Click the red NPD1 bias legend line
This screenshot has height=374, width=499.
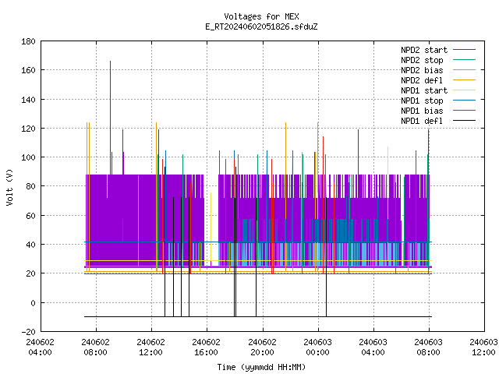[464, 111]
